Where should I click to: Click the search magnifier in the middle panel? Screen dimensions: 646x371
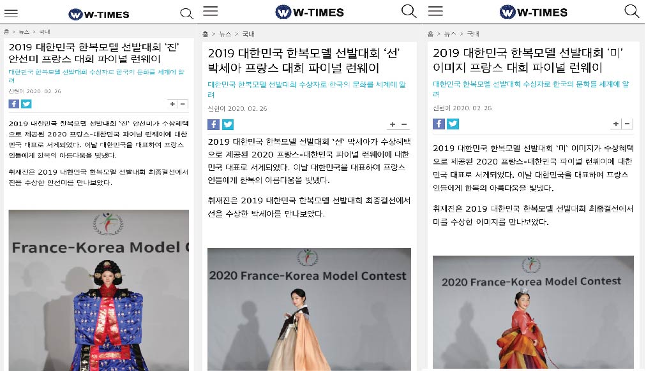[409, 11]
